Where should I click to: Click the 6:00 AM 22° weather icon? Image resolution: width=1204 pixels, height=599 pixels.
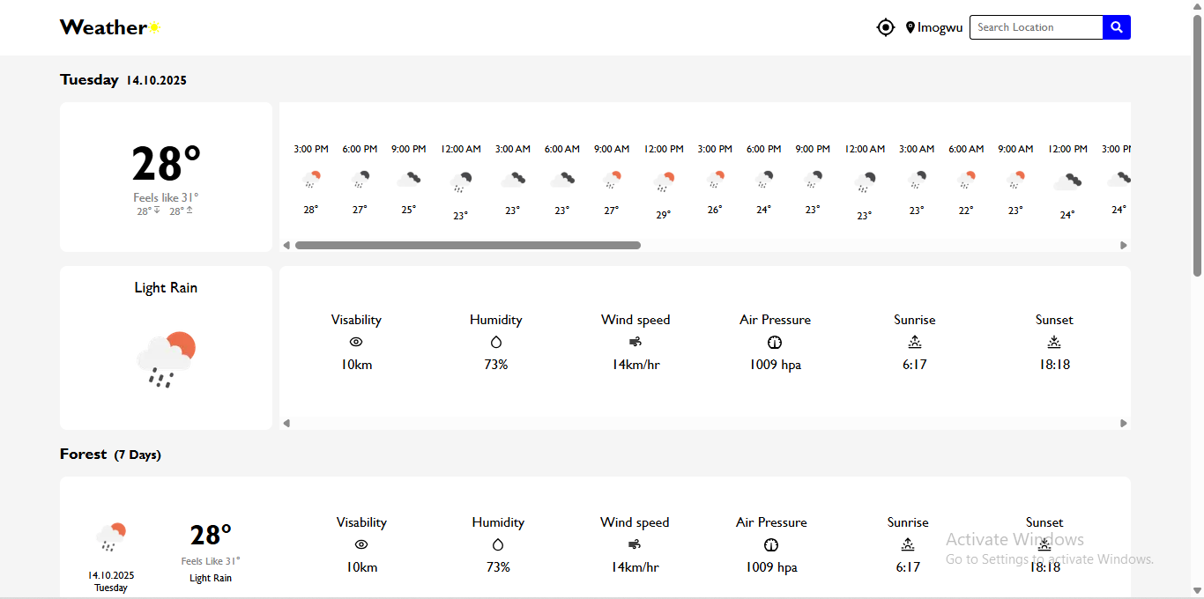click(x=966, y=180)
